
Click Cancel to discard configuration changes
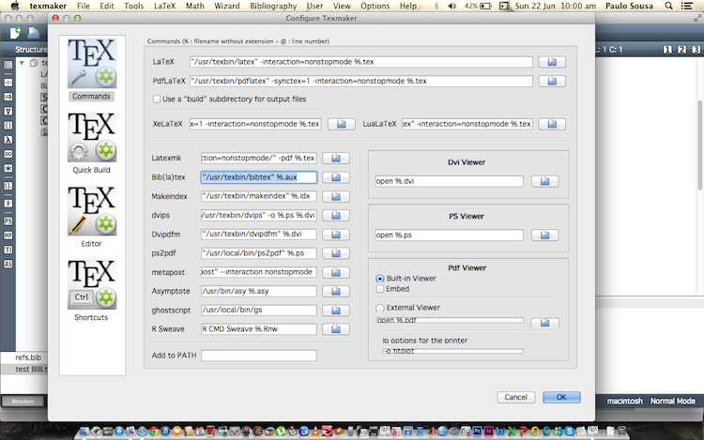click(515, 397)
